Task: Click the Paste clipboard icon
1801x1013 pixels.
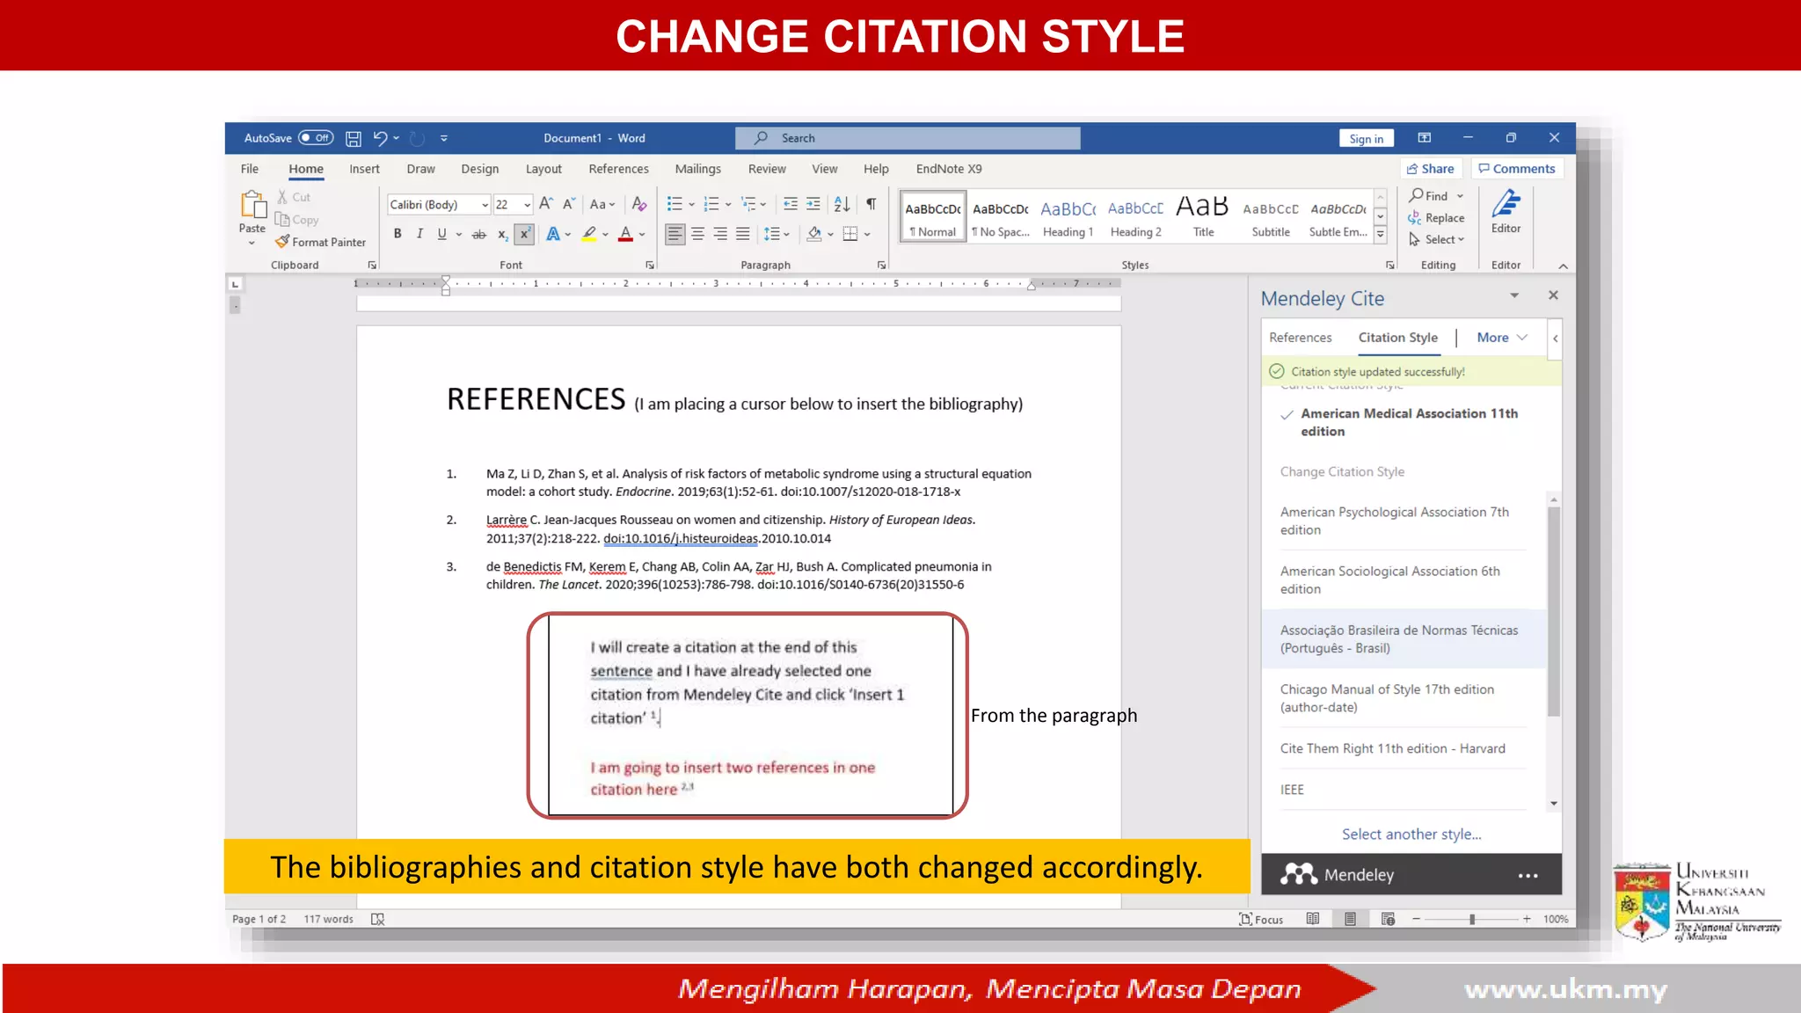Action: pos(252,205)
